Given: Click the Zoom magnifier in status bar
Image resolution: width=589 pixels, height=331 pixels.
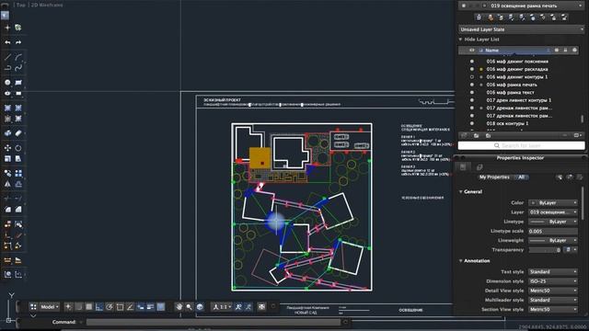Looking at the screenshot, I should coord(189,306).
